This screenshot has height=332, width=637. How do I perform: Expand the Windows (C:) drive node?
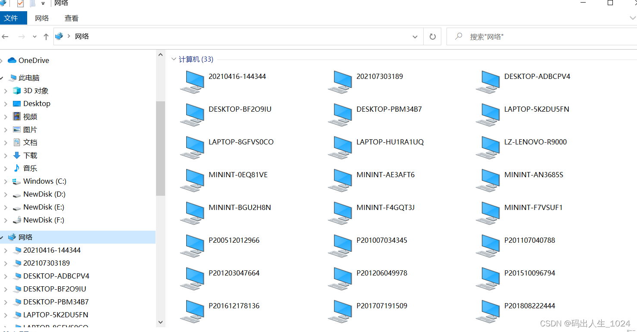(x=6, y=182)
